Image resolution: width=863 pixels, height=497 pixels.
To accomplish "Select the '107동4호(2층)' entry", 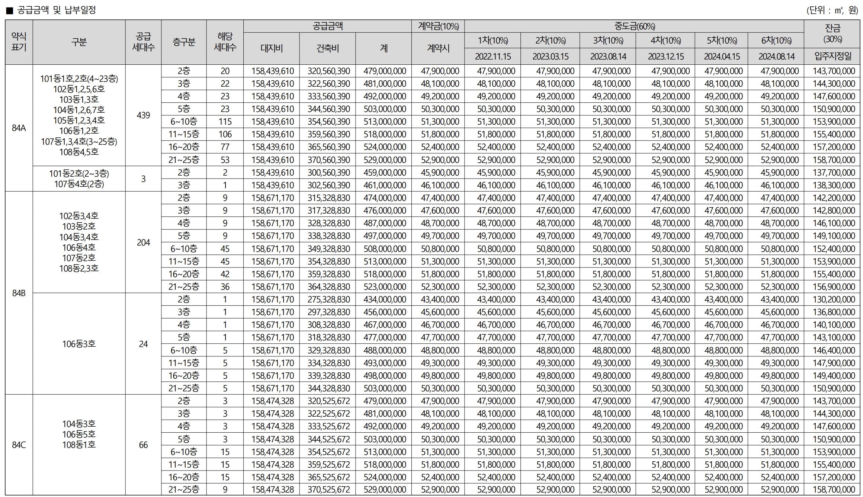I will [x=79, y=184].
